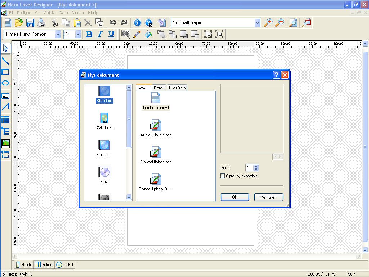Click the Delete X icon in the toolbar
369x277 pixels.
point(88,23)
